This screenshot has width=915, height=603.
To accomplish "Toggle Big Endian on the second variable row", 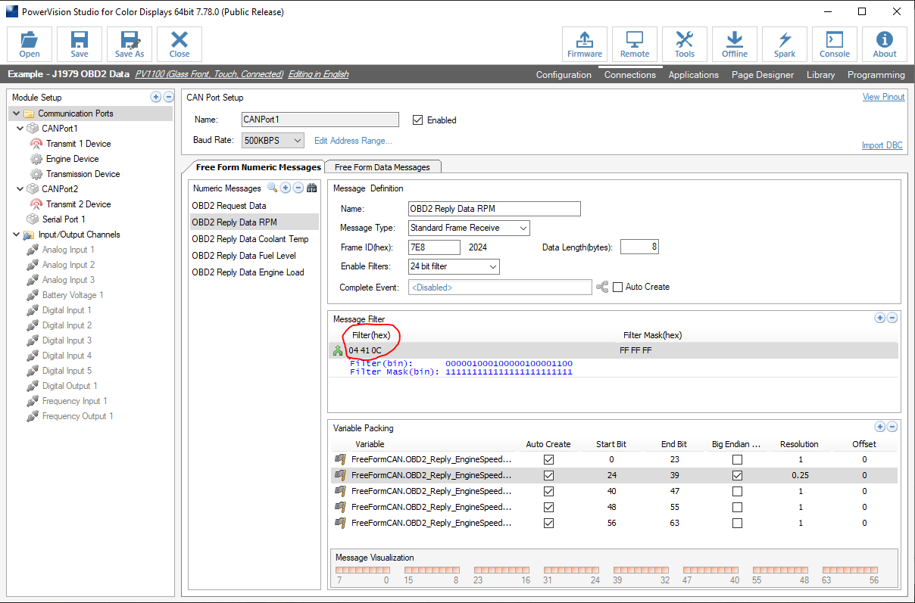I will pyautogui.click(x=737, y=475).
